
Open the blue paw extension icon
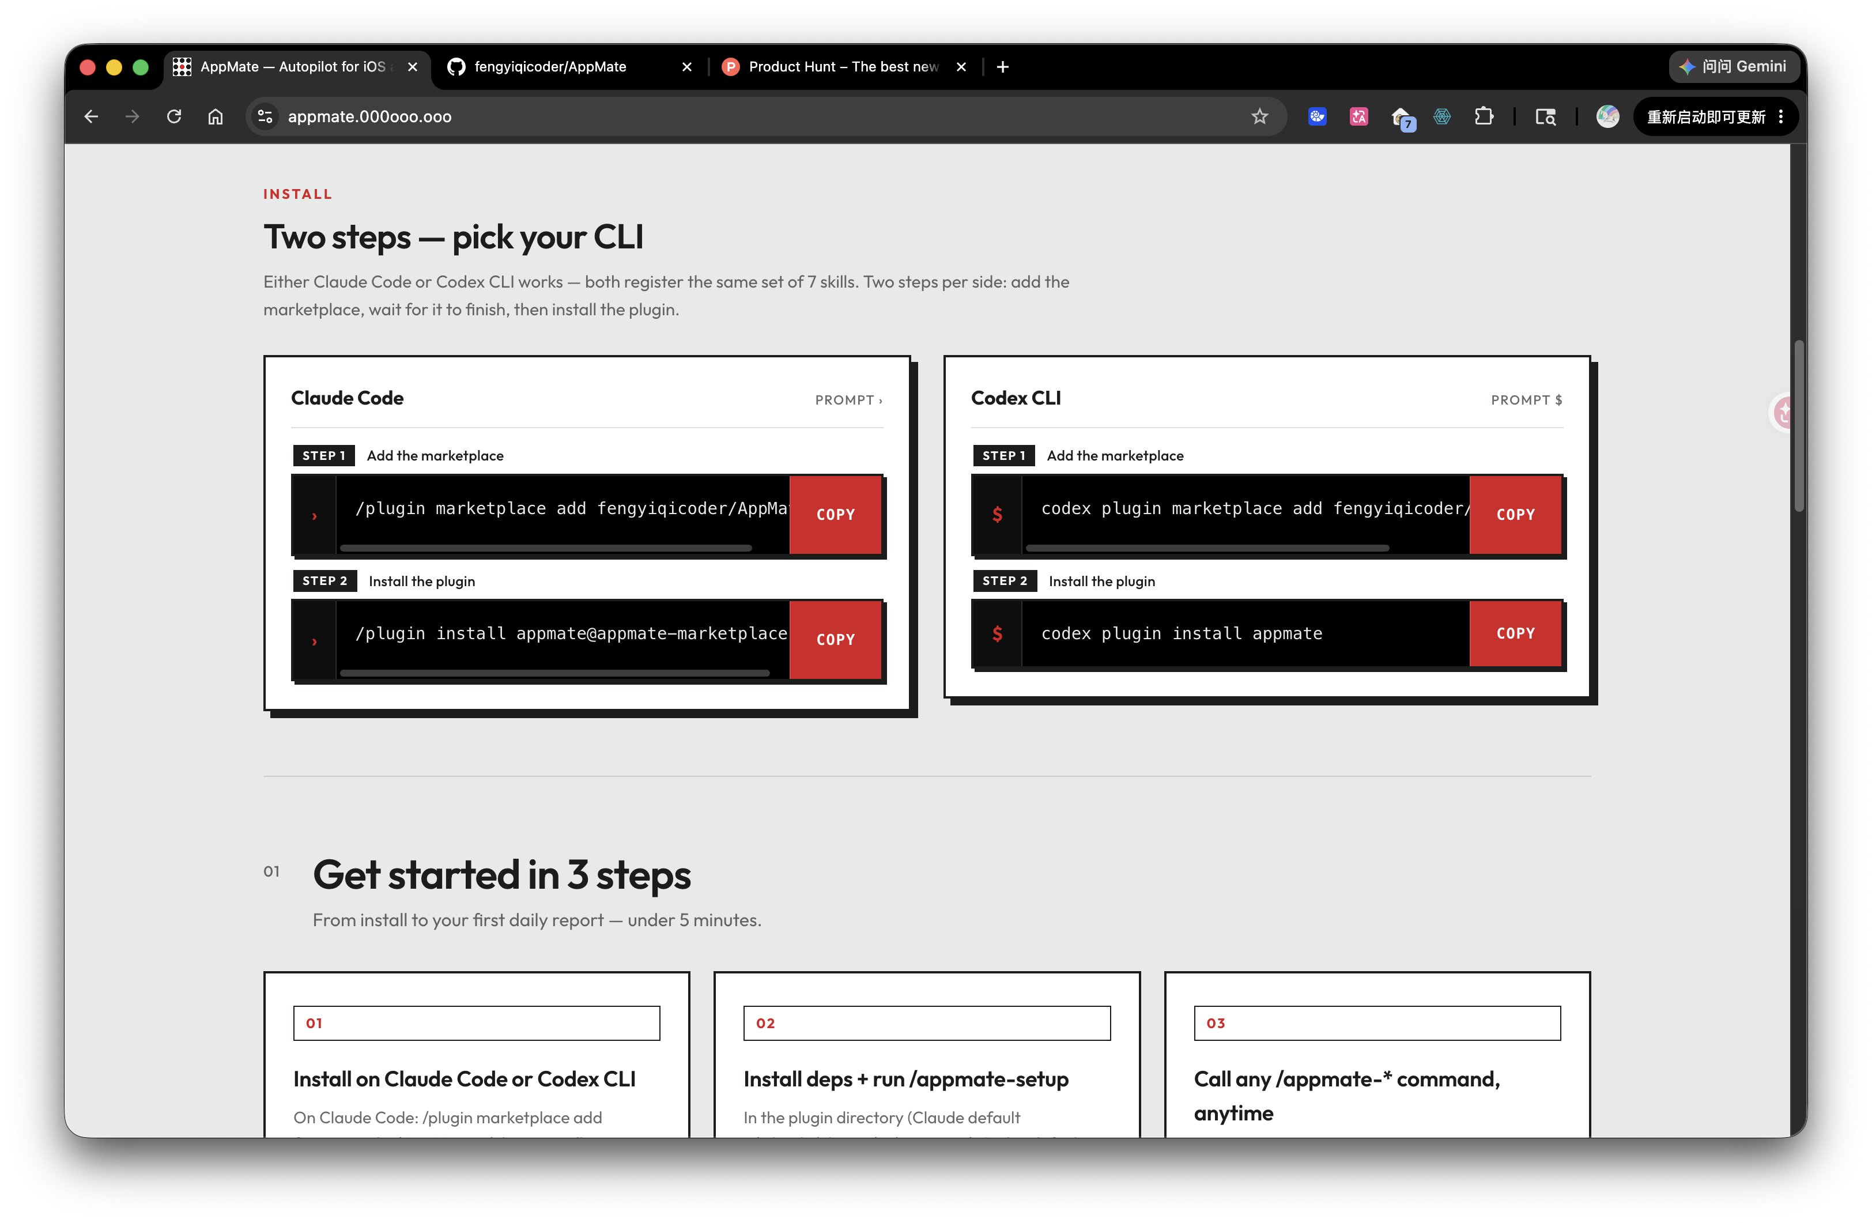1317,116
